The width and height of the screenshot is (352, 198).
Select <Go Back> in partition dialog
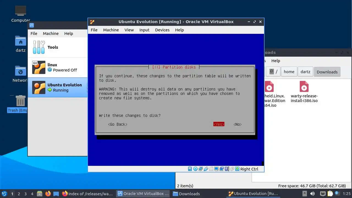(x=118, y=124)
